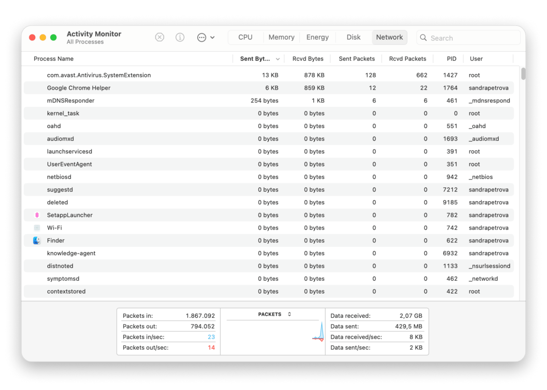Select the SetappLauncher process name
This screenshot has width=547, height=390.
pyautogui.click(x=70, y=215)
